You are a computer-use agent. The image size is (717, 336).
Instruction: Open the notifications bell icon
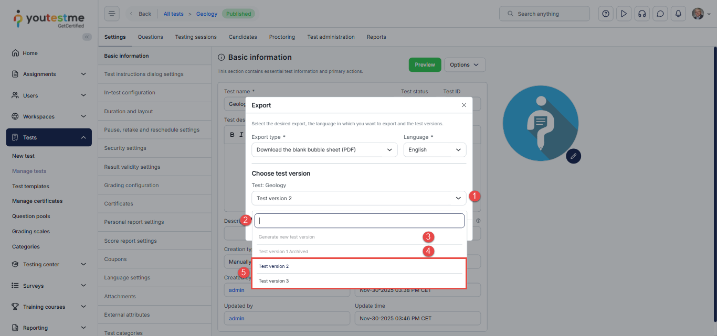[678, 14]
